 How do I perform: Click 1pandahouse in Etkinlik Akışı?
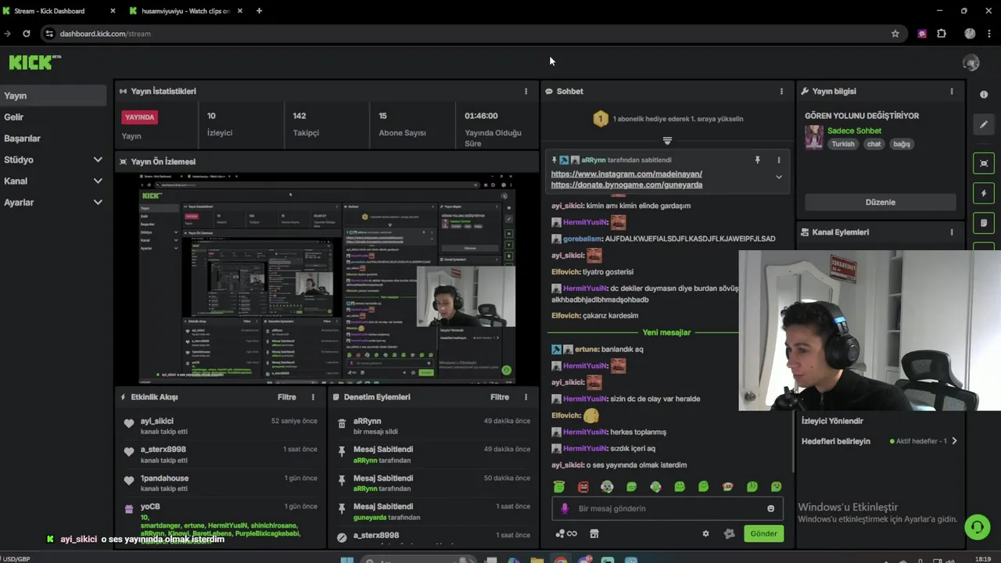point(164,479)
